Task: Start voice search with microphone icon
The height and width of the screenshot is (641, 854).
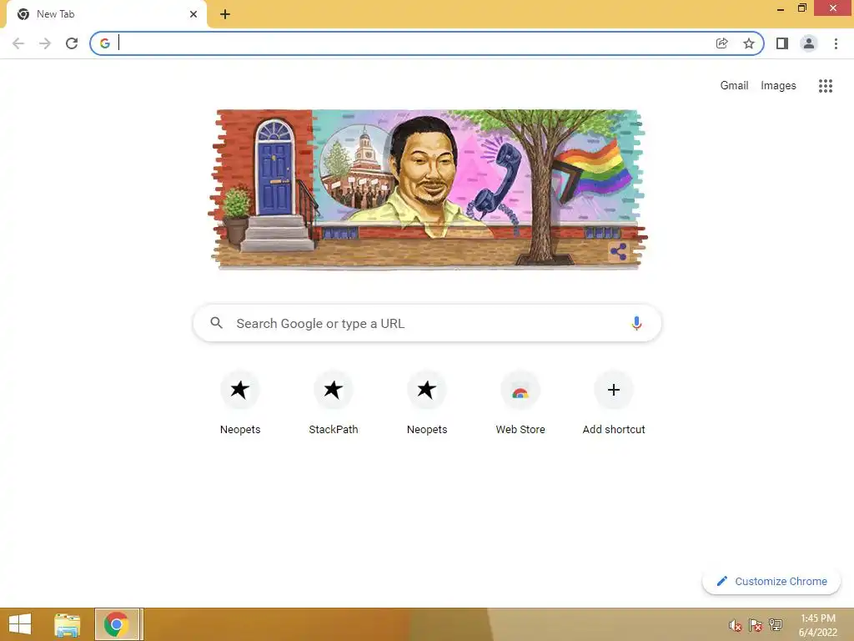Action: pyautogui.click(x=636, y=323)
